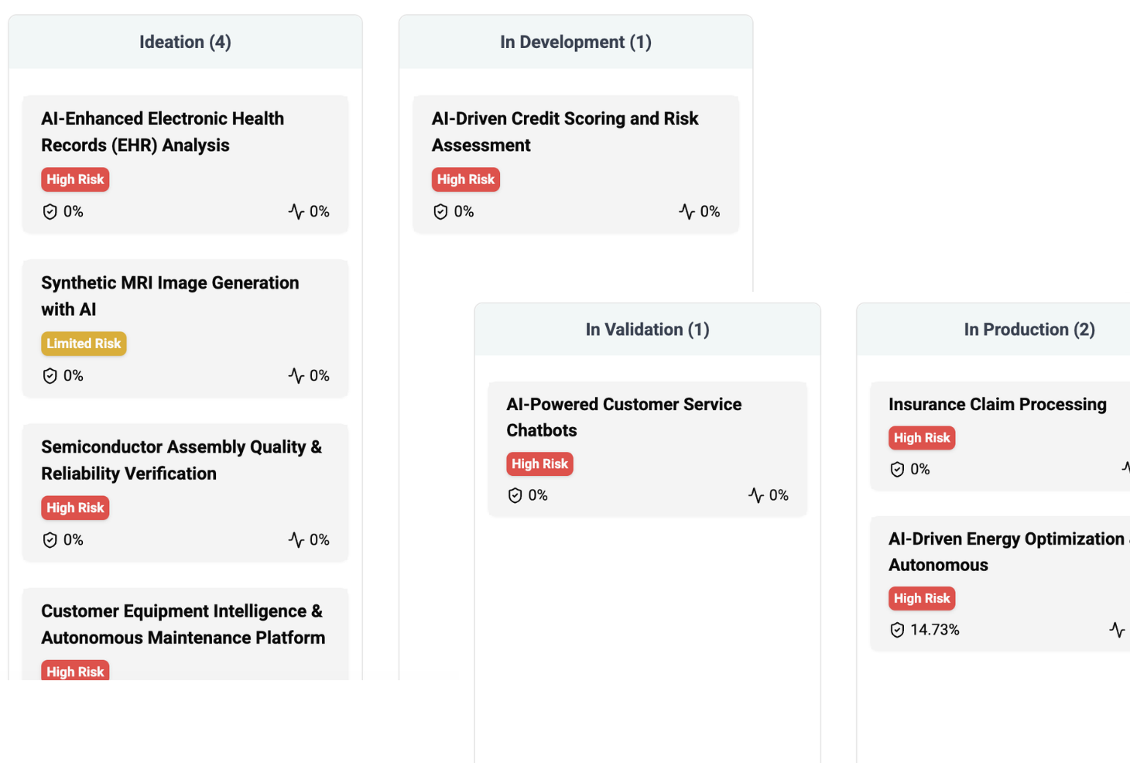Select the In Production (2) column header
The width and height of the screenshot is (1130, 763).
[x=1029, y=330]
